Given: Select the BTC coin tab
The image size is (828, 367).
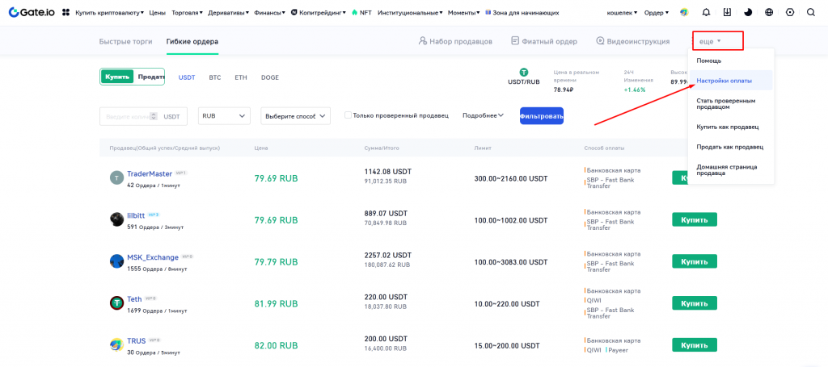Looking at the screenshot, I should pyautogui.click(x=214, y=77).
